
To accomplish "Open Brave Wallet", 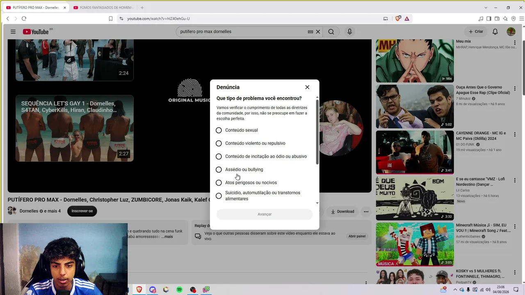I will tap(497, 18).
